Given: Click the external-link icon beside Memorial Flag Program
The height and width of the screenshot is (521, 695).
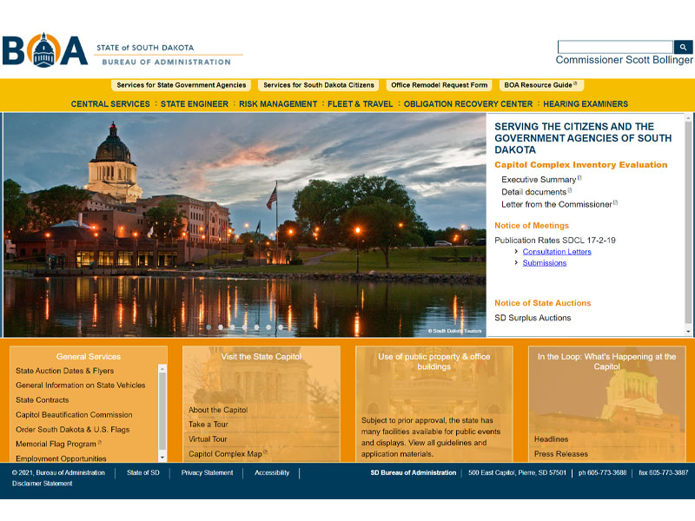Looking at the screenshot, I should point(99,442).
